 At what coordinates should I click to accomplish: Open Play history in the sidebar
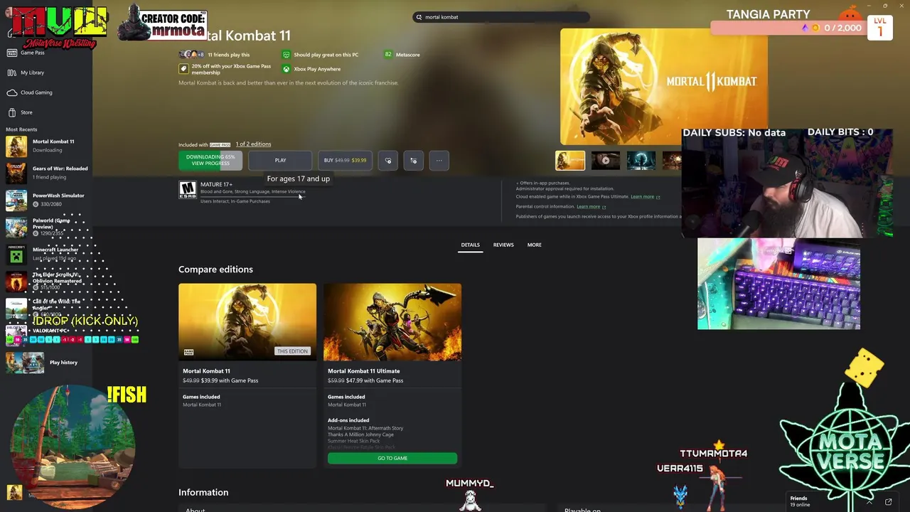pyautogui.click(x=46, y=363)
